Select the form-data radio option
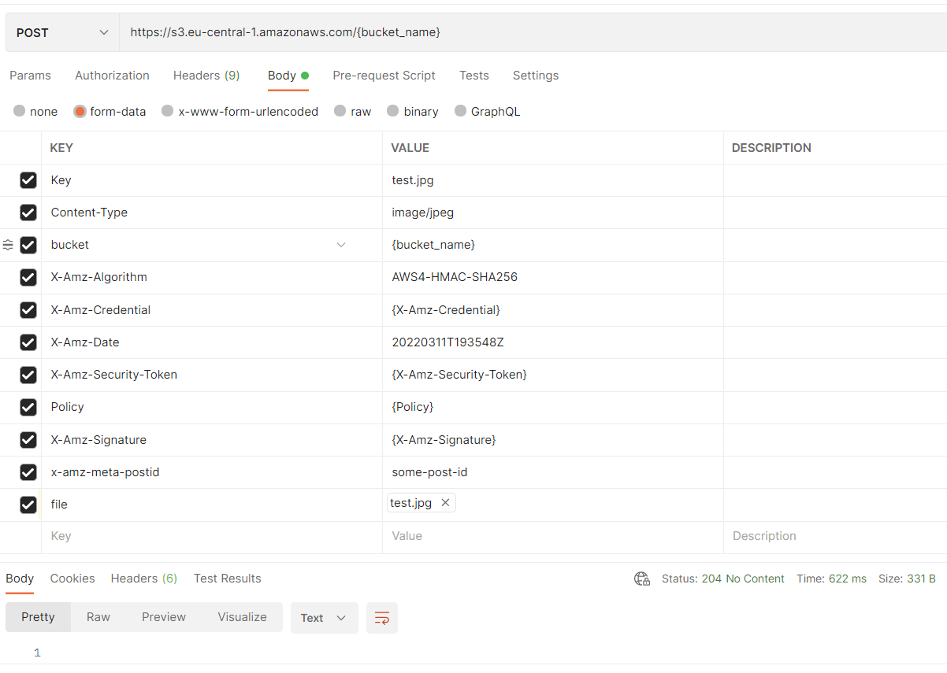The image size is (947, 673). pos(80,111)
